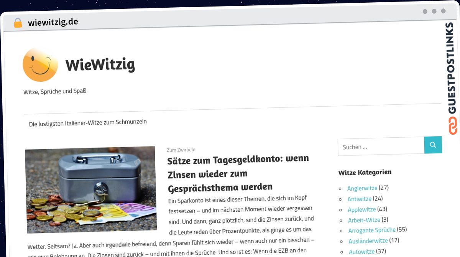Open the Anglerwitze category
Viewport: 460px width, 257px height.
[x=362, y=188]
